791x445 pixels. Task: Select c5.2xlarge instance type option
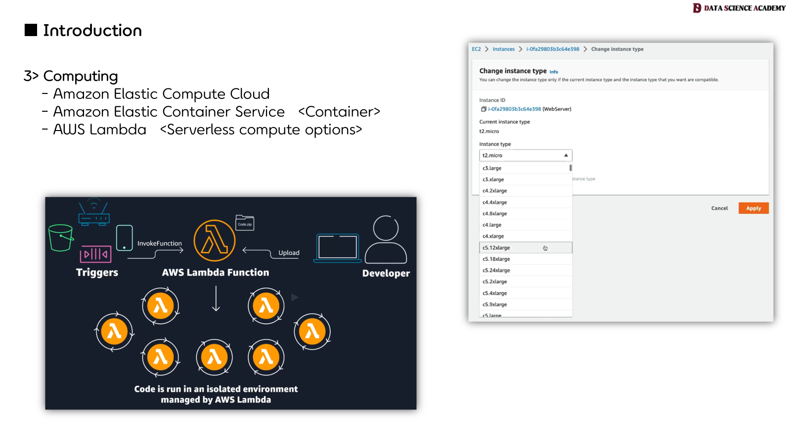click(526, 282)
